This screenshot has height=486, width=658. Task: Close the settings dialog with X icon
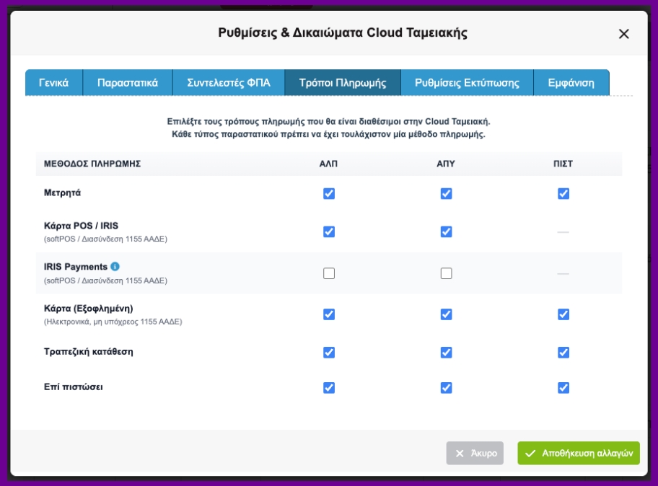[x=624, y=34]
